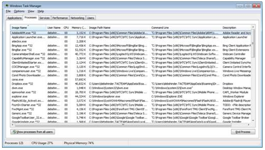Click the horizontal scrollbar thumb
This screenshot has height=150, width=265.
tap(123, 125)
